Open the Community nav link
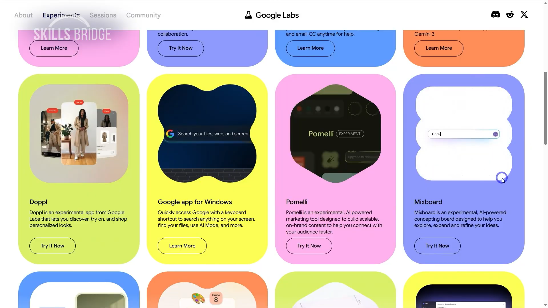The image size is (548, 308). (143, 15)
